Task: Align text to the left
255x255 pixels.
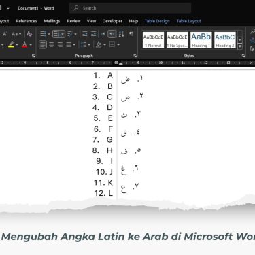Action: click(x=43, y=45)
